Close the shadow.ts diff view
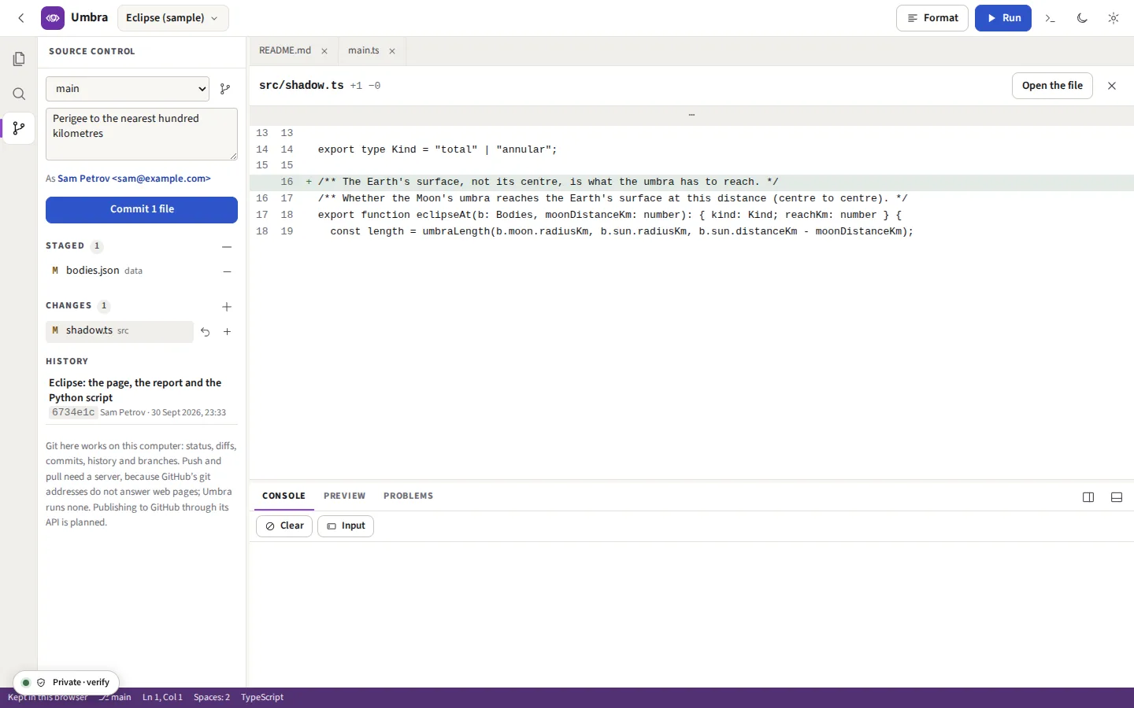This screenshot has height=708, width=1134. (x=1112, y=86)
